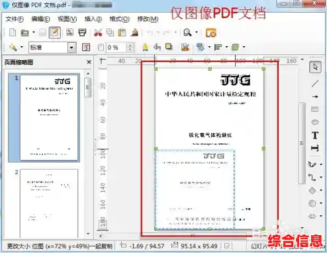Select the Line drawing tool
Screen dimensions: 327x253
tap(315, 84)
